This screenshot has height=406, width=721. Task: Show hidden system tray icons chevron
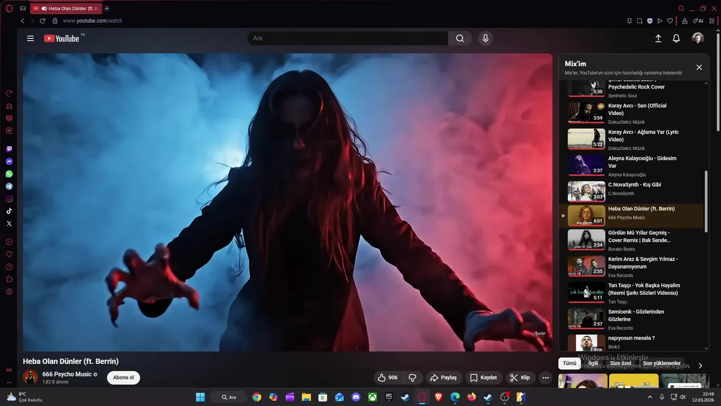pyautogui.click(x=651, y=397)
